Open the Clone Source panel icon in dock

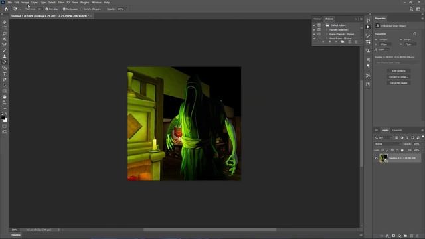click(x=368, y=50)
